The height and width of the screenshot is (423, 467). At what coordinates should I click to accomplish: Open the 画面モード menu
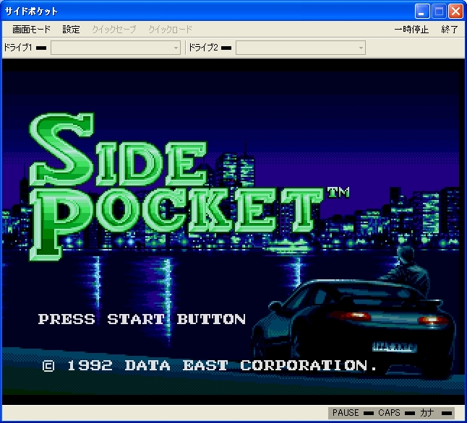point(31,29)
